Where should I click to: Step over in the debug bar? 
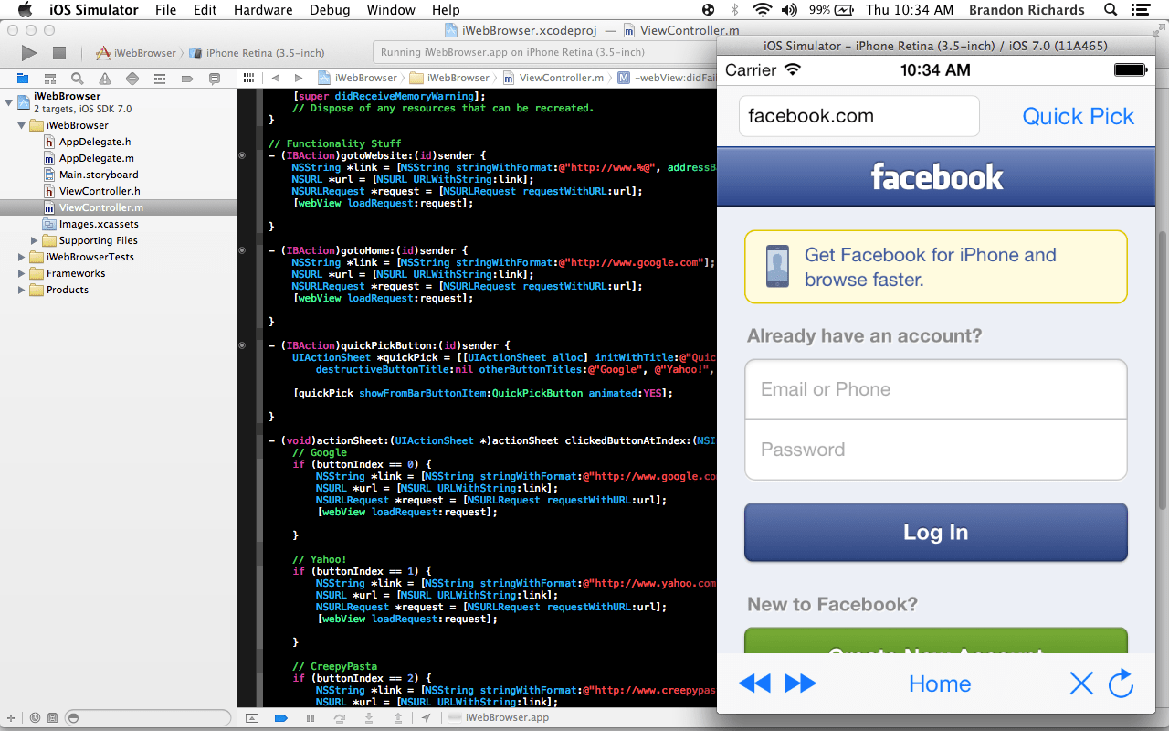coord(340,718)
